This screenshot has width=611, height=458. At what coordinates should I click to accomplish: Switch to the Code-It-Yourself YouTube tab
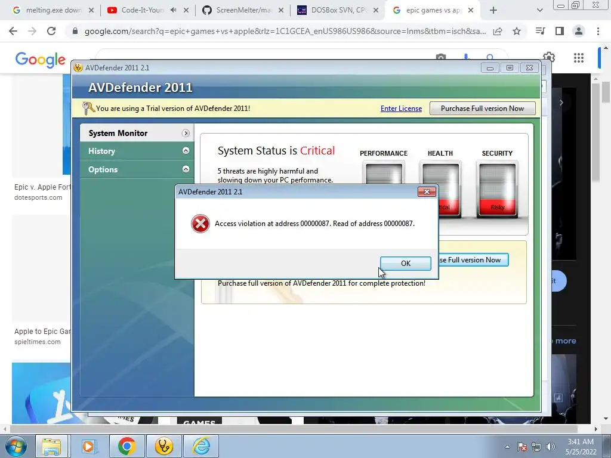click(142, 10)
